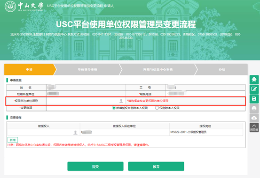Click the edit pencil icon in right sidebar
260x178 pixels.
tap(254, 89)
